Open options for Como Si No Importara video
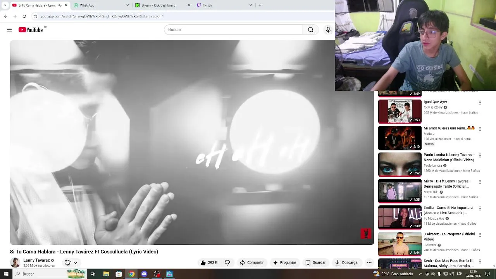Image resolution: width=496 pixels, height=279 pixels. coord(480,208)
